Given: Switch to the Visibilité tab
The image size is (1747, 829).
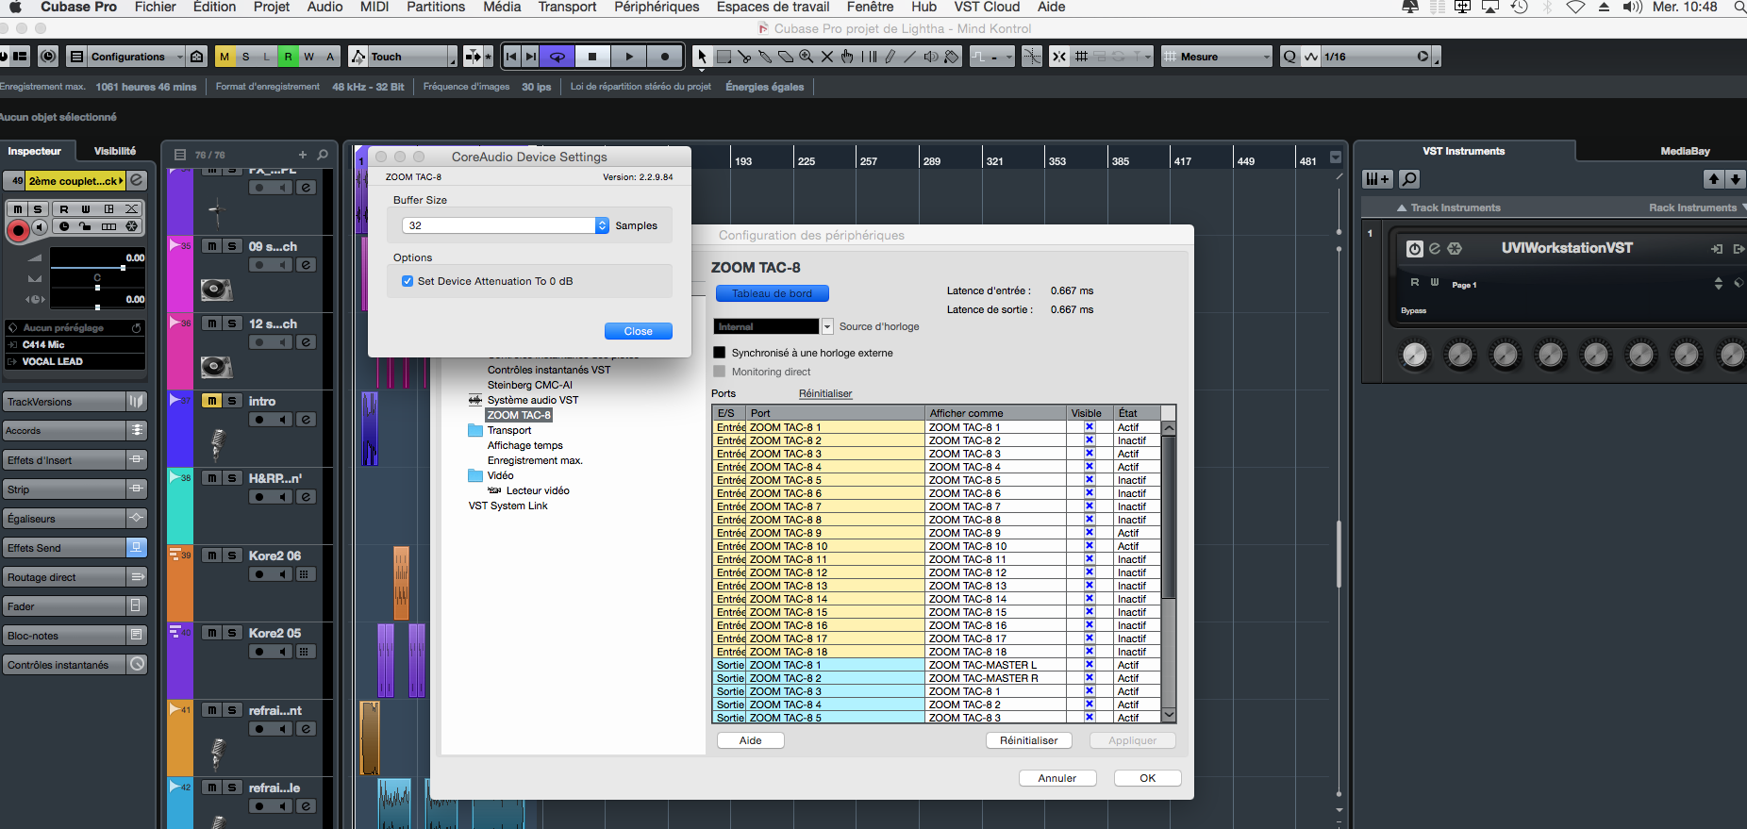Looking at the screenshot, I should pyautogui.click(x=114, y=151).
